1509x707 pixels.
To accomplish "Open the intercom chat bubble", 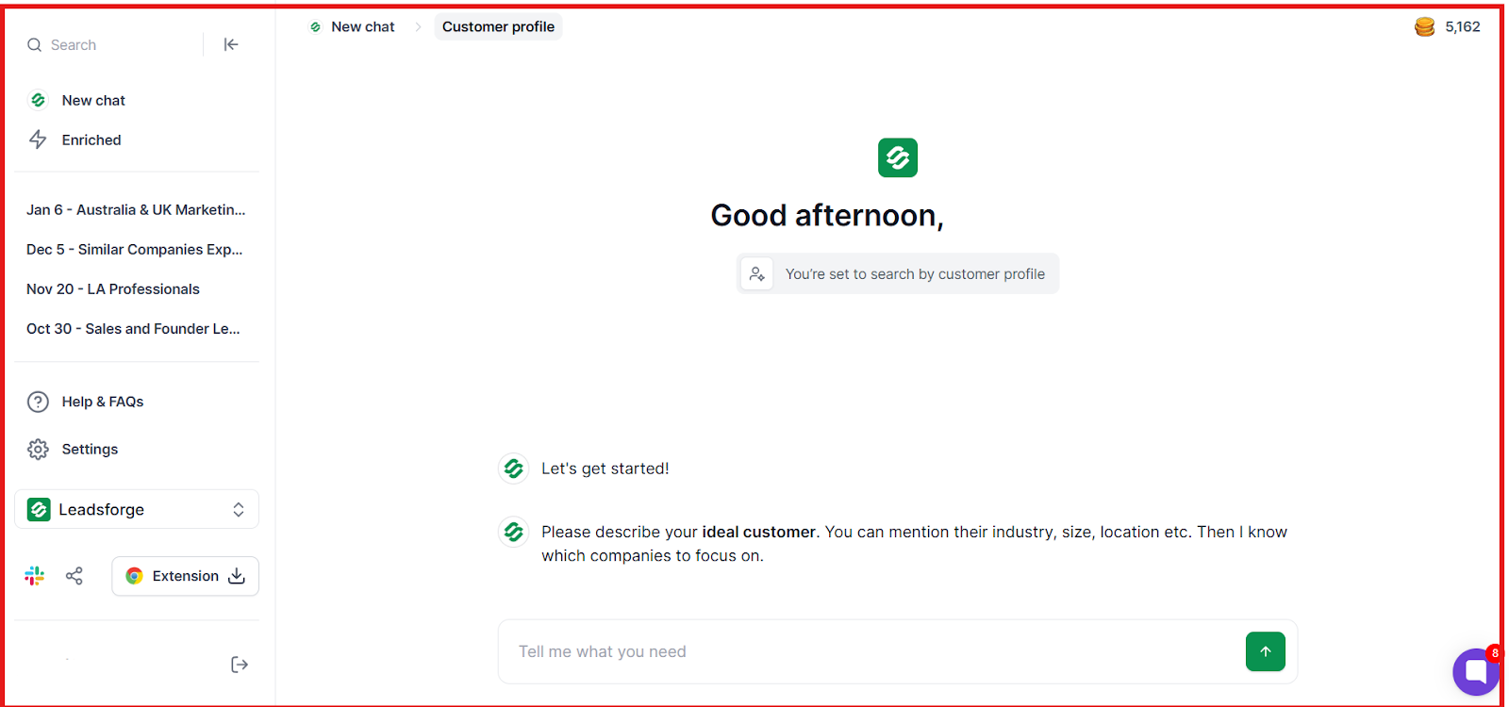I will 1475,671.
